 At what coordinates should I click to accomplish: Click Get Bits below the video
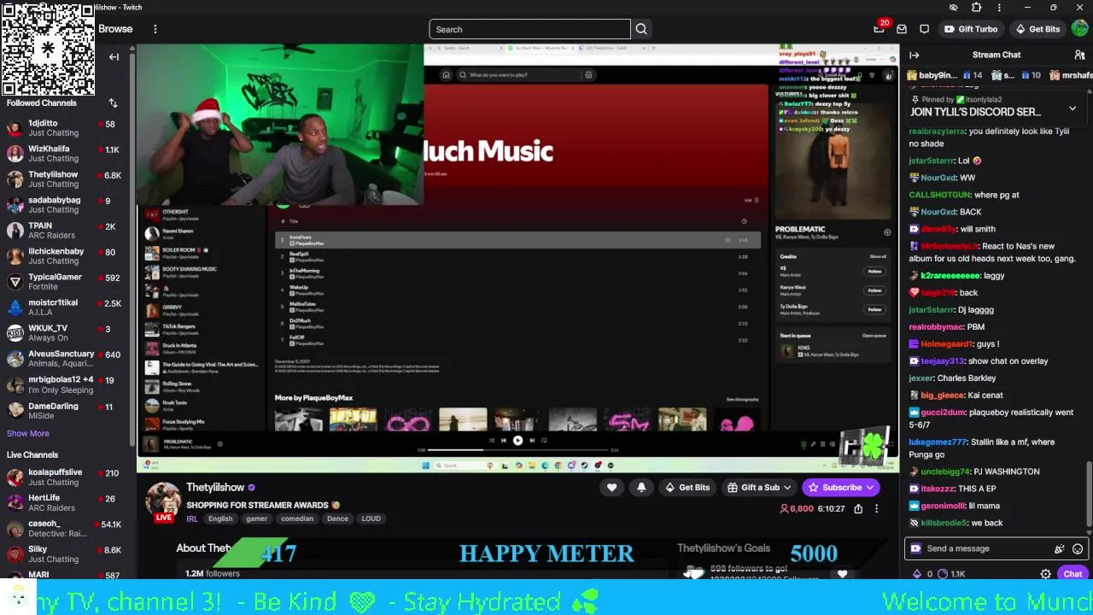[687, 487]
